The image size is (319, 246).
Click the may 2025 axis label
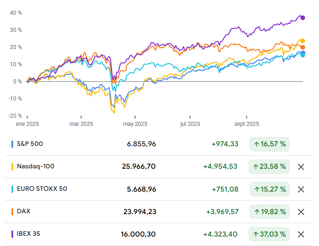tap(135, 124)
